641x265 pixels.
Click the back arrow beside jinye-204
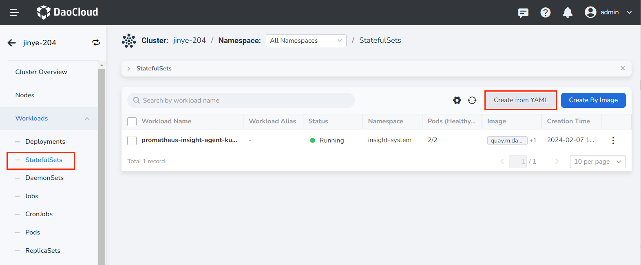click(12, 43)
